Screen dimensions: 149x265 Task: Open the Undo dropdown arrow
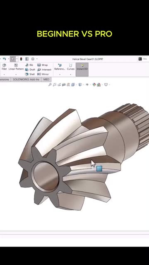pyautogui.click(x=8, y=59)
